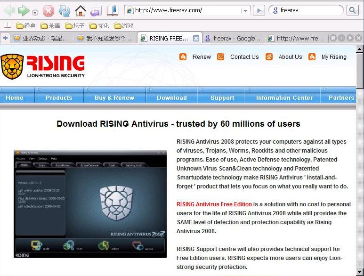Open the 优化 bookmark folder
Viewport: 364px width, 276px height.
pyautogui.click(x=99, y=26)
